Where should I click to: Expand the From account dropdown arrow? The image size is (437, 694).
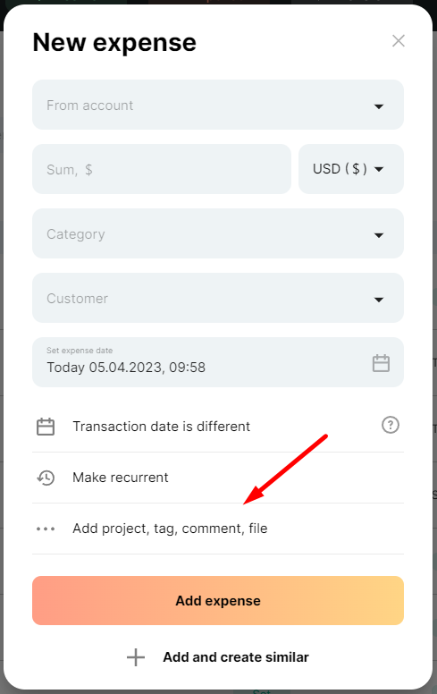click(379, 106)
